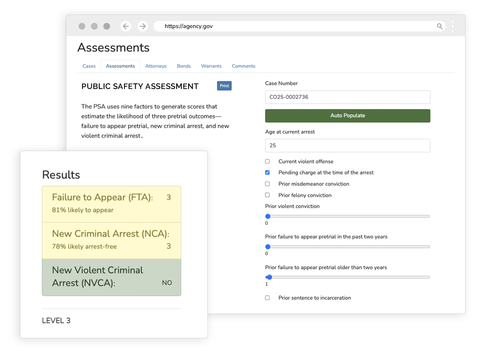
Task: Select the Assessments tab
Action: (120, 66)
